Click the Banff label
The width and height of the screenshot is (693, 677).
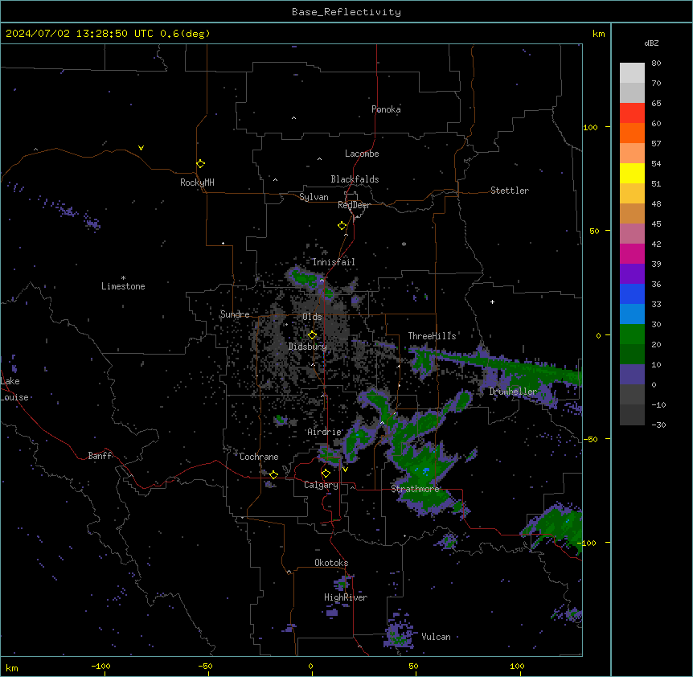click(100, 456)
